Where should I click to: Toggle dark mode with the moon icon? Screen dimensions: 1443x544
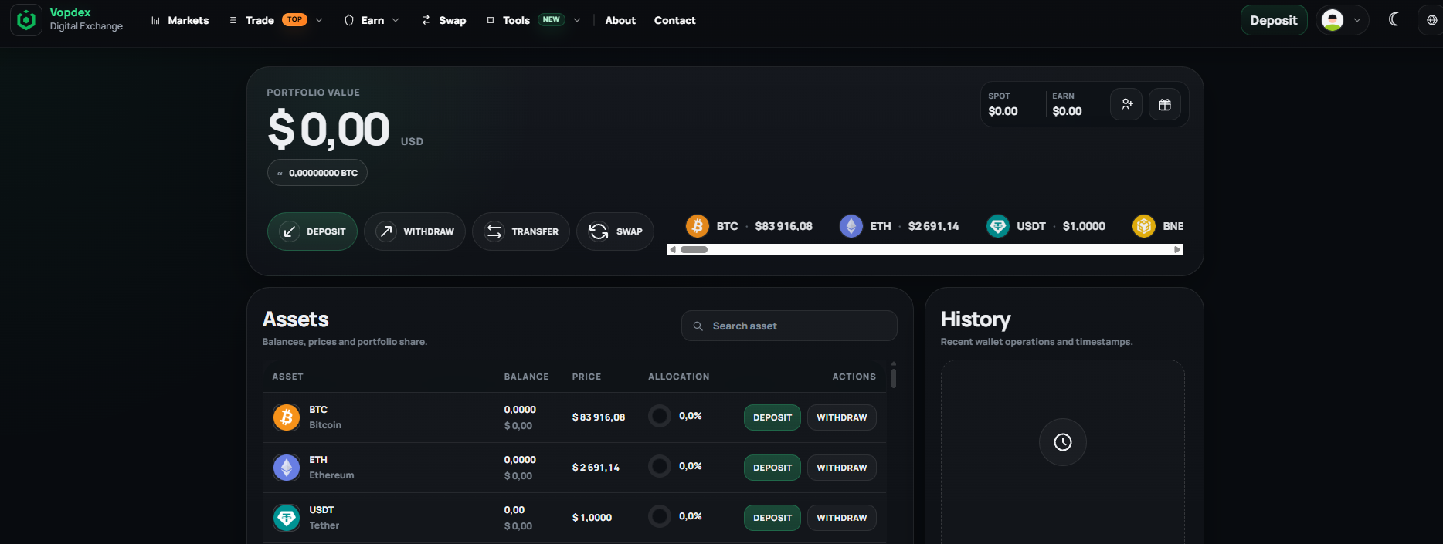[1394, 19]
